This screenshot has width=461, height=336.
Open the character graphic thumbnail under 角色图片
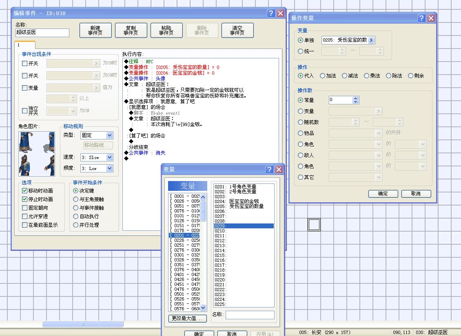[36, 154]
